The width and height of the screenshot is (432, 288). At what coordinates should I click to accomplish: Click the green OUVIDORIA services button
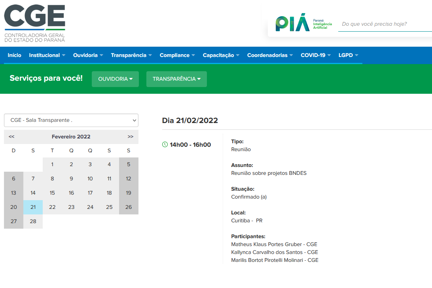(x=115, y=79)
